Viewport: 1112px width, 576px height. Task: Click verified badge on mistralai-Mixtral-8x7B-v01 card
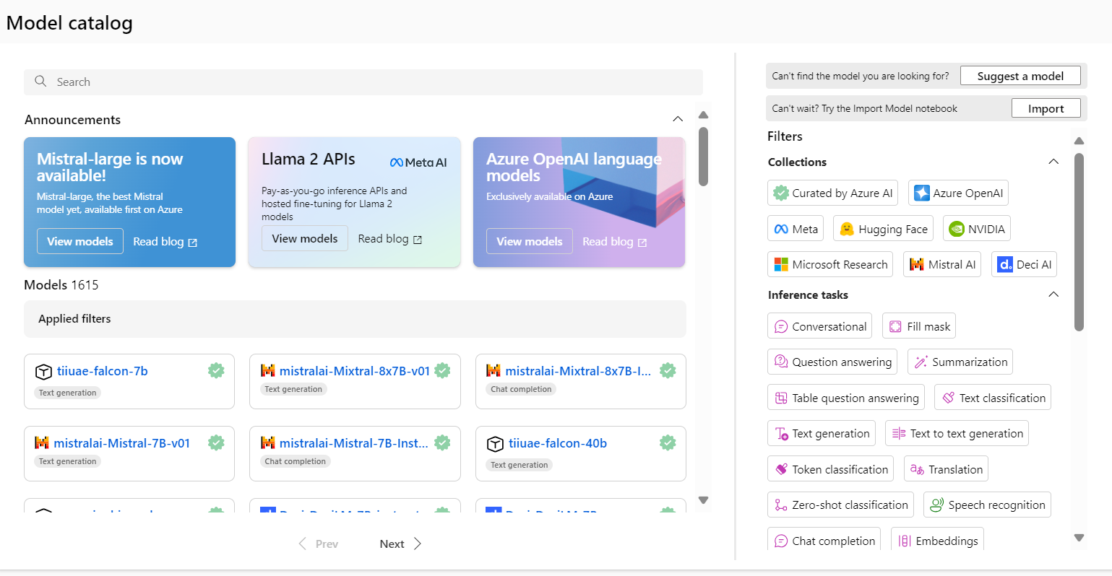[x=442, y=370]
